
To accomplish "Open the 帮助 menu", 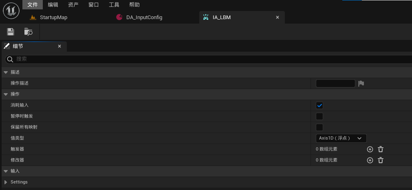I will pyautogui.click(x=134, y=5).
